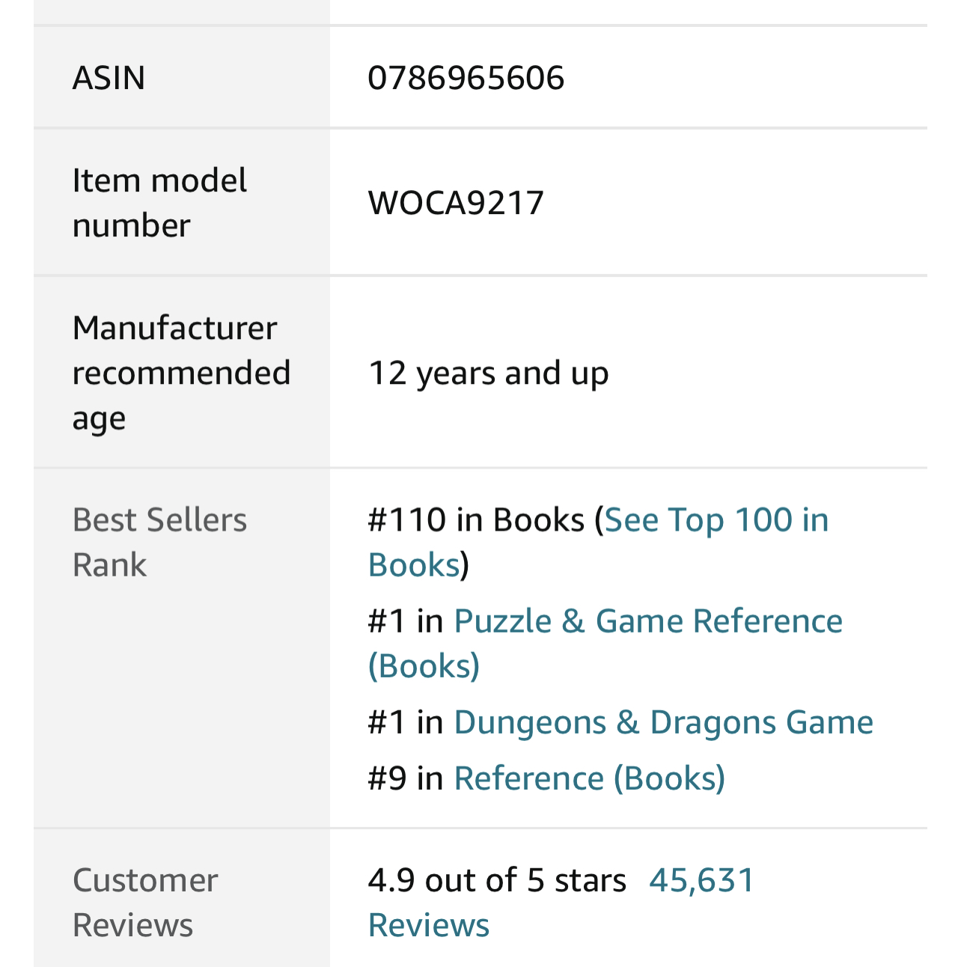Visit the Dungeons & Dragons Game category
The image size is (961, 967).
[663, 722]
